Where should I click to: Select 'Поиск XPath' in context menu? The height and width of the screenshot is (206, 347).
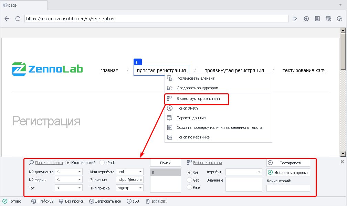tap(187, 108)
